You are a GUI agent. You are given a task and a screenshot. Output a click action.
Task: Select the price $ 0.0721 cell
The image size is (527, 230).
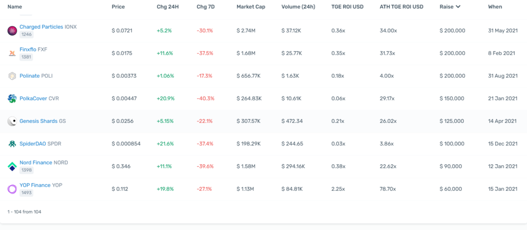pos(122,30)
